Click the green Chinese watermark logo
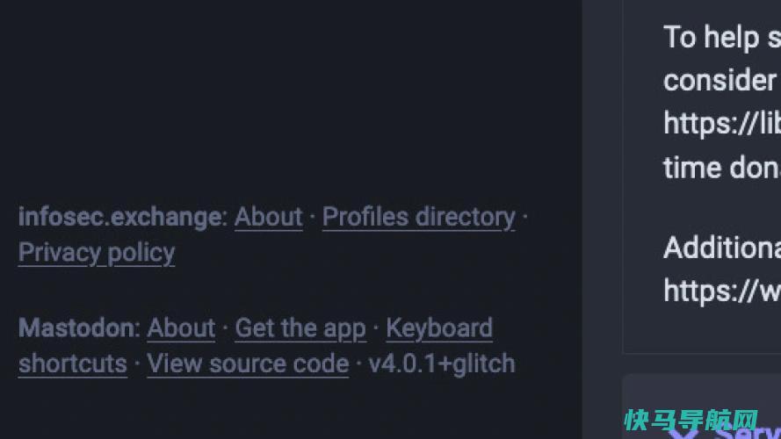The width and height of the screenshot is (781, 439). pyautogui.click(x=691, y=420)
